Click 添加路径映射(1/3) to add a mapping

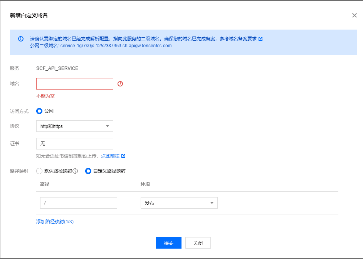[55, 222]
